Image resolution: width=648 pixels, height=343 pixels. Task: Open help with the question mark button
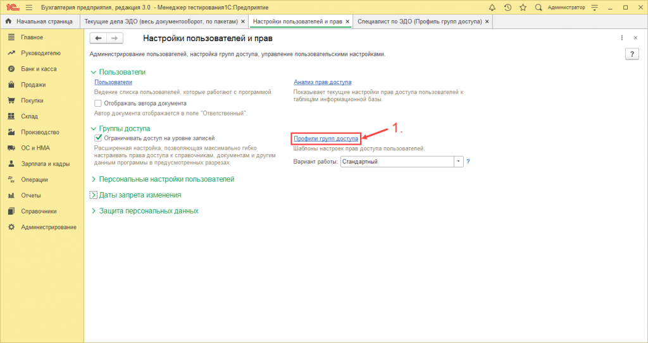click(x=632, y=54)
